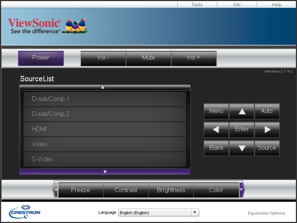This screenshot has height=223, width=297.
Task: Open the ViewSonic logo with birds
Action: tap(48, 26)
